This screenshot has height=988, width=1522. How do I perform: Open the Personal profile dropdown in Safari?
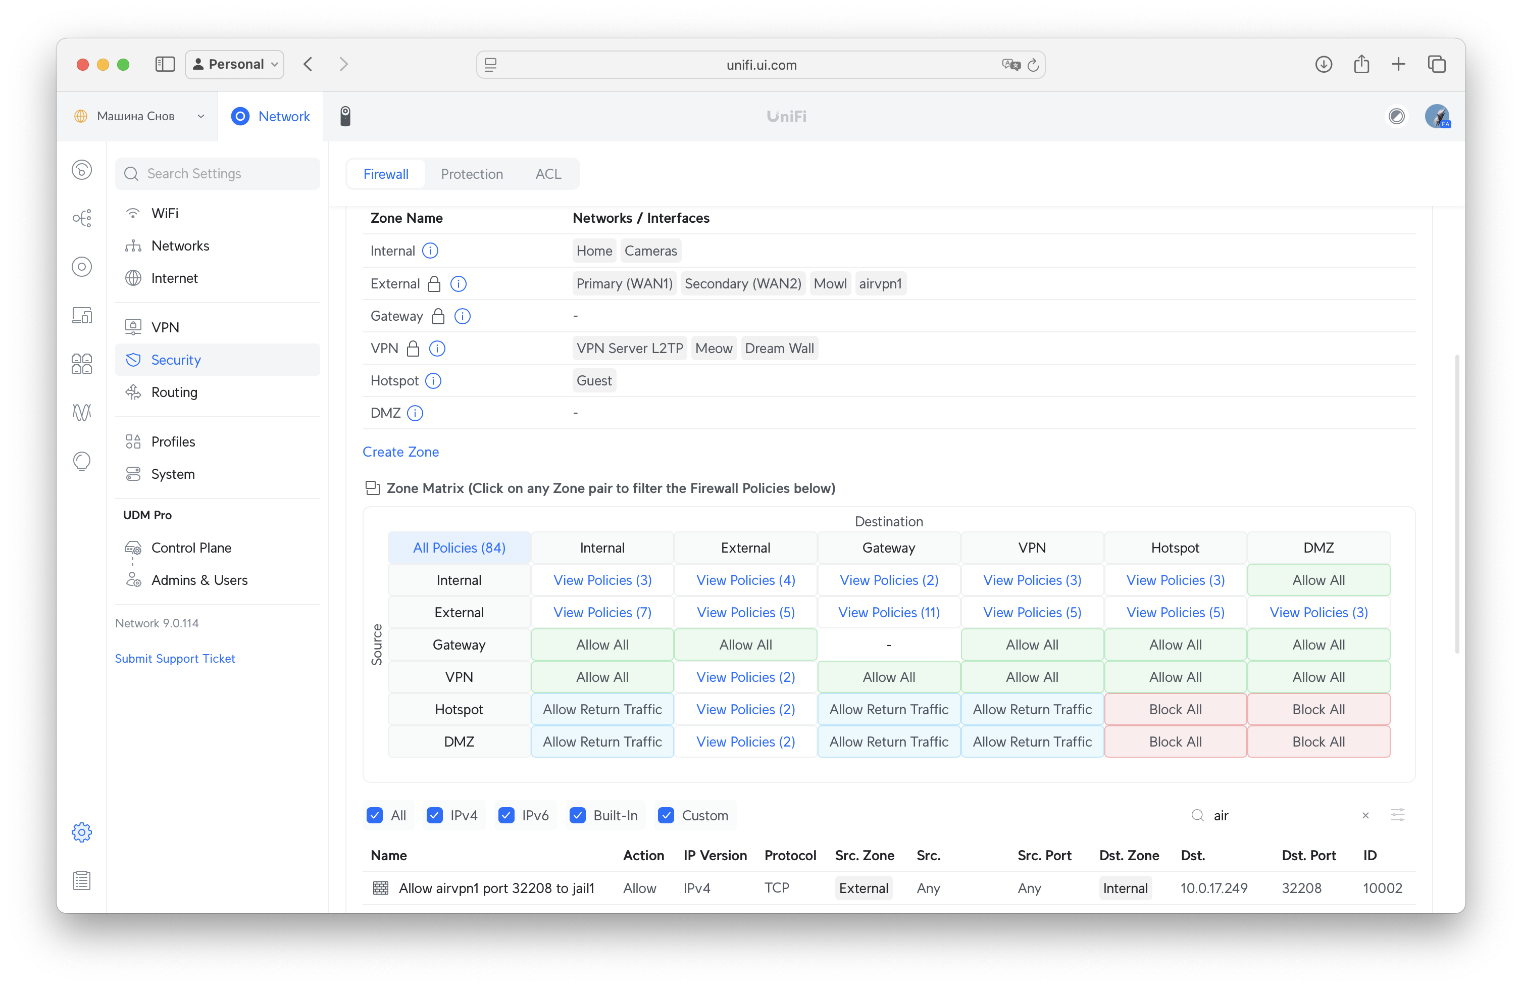click(x=235, y=64)
